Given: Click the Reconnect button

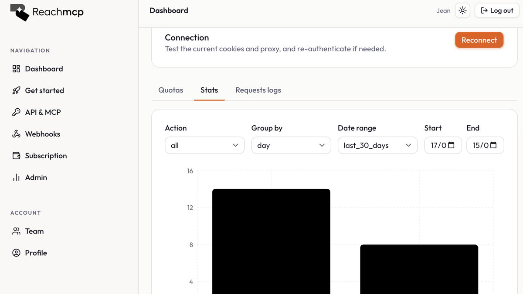Looking at the screenshot, I should point(479,40).
